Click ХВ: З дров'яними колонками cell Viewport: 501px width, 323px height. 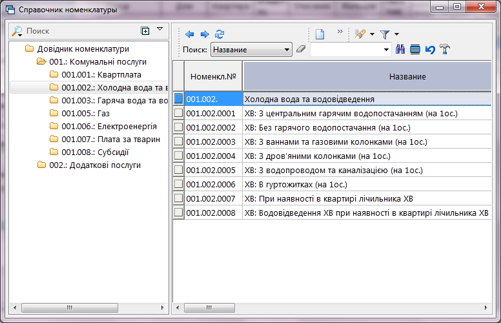[367, 156]
